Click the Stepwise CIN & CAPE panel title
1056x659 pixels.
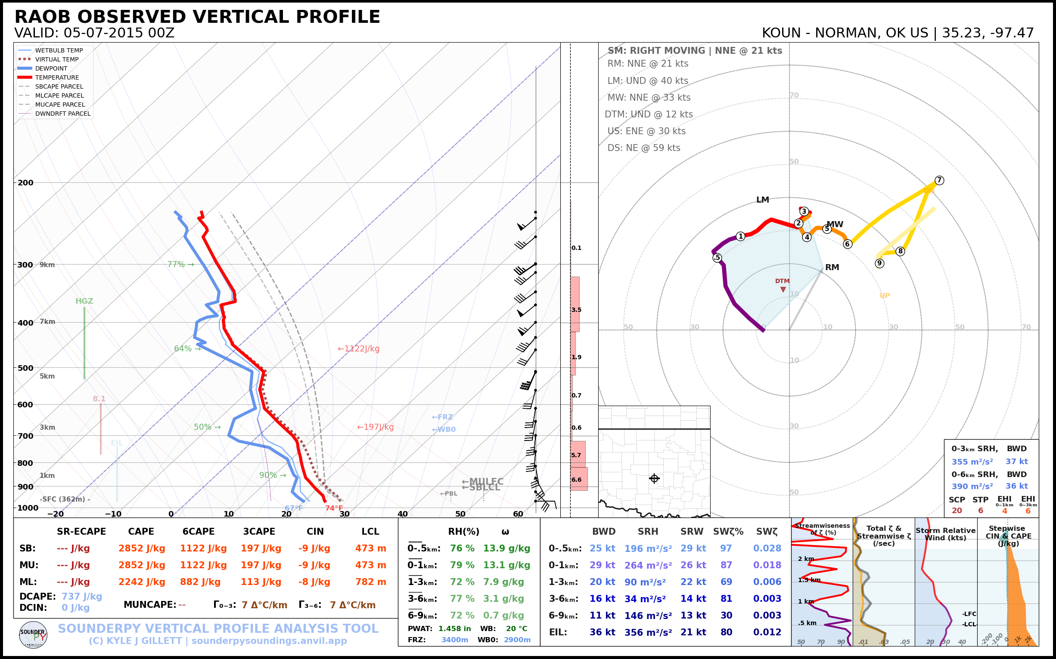[x=1008, y=536]
